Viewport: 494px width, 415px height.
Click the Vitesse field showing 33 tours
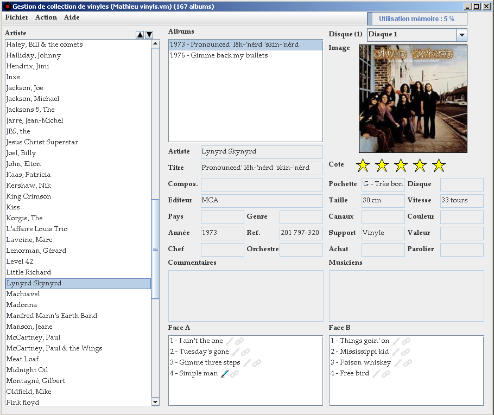462,201
